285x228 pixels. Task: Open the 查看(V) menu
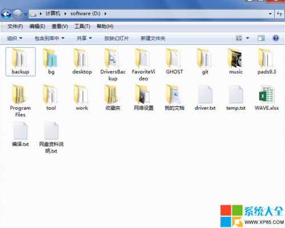click(x=60, y=26)
